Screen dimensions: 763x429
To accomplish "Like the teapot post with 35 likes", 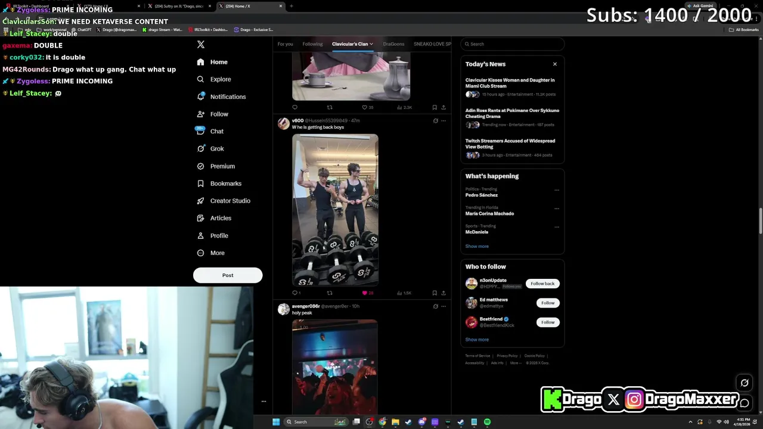I will [367, 107].
